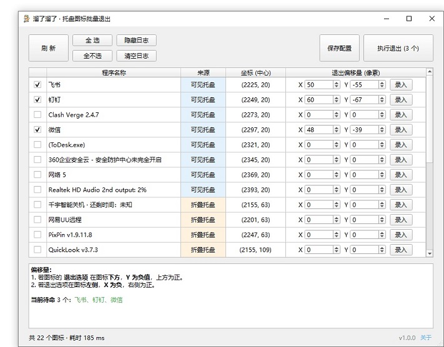Screen dimensions: 444x347
Task: Open the 关于 link
Action: [425, 338]
